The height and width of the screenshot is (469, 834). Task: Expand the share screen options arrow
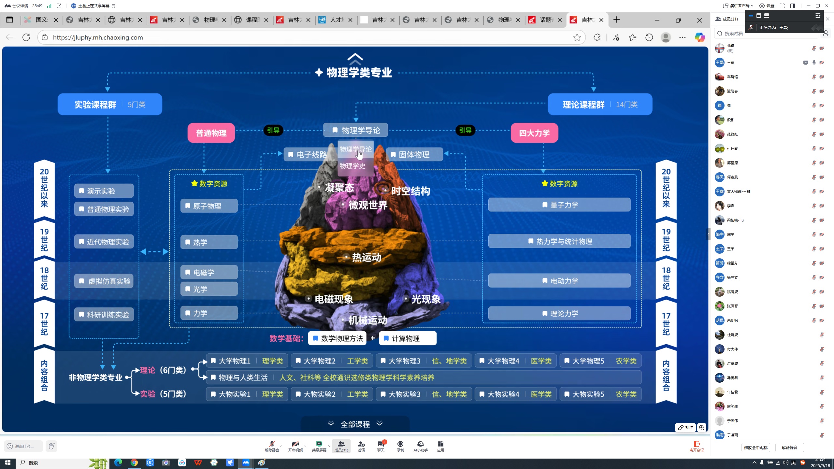[x=329, y=446]
